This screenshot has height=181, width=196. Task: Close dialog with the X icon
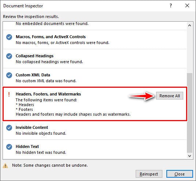click(187, 6)
